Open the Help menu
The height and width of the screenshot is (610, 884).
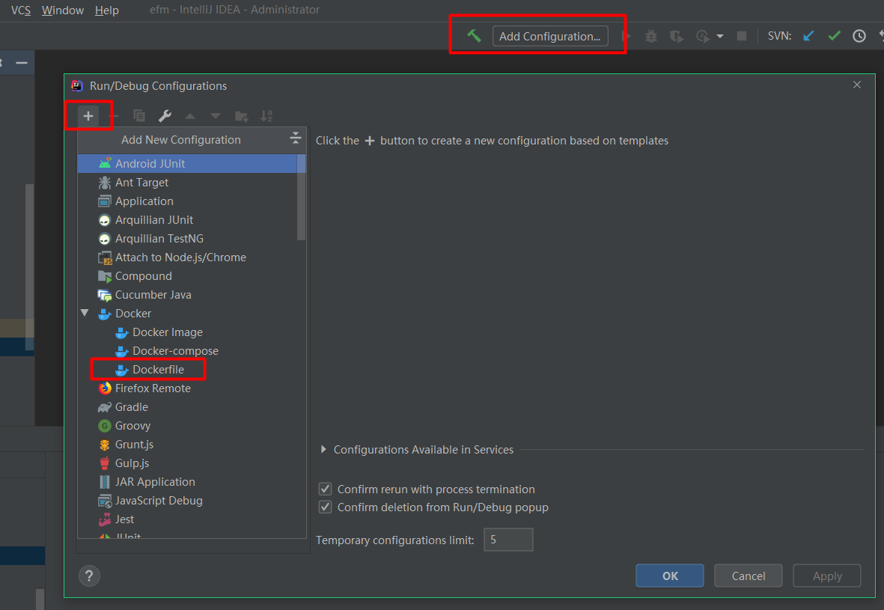pos(106,10)
